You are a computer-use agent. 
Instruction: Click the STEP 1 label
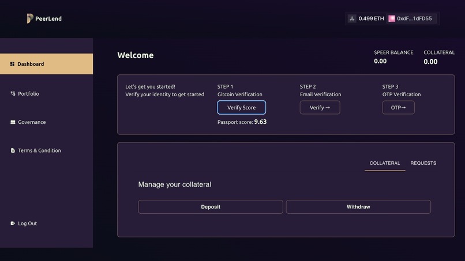(225, 86)
